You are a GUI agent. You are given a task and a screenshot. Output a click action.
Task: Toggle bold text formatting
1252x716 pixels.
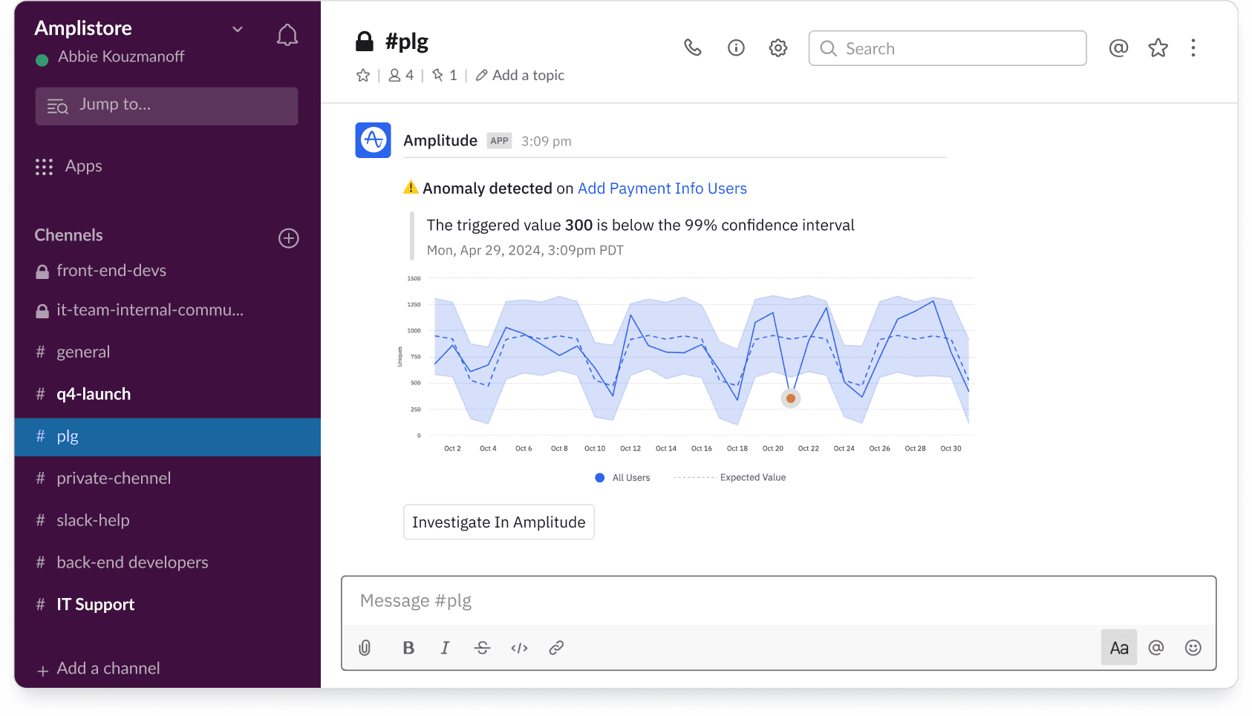(408, 648)
